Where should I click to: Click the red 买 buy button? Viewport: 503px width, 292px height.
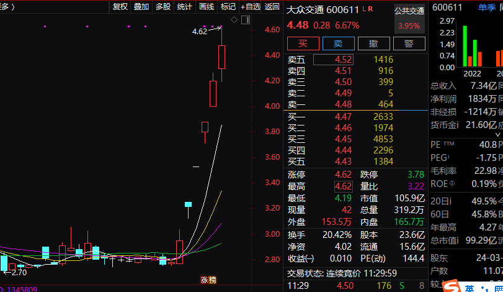point(303,43)
